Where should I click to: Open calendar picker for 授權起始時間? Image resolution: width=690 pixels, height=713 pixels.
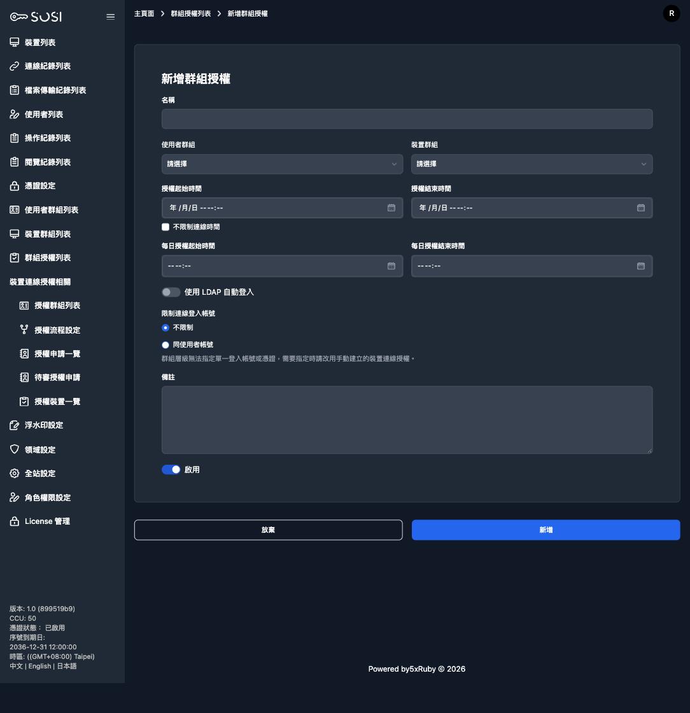coord(391,208)
